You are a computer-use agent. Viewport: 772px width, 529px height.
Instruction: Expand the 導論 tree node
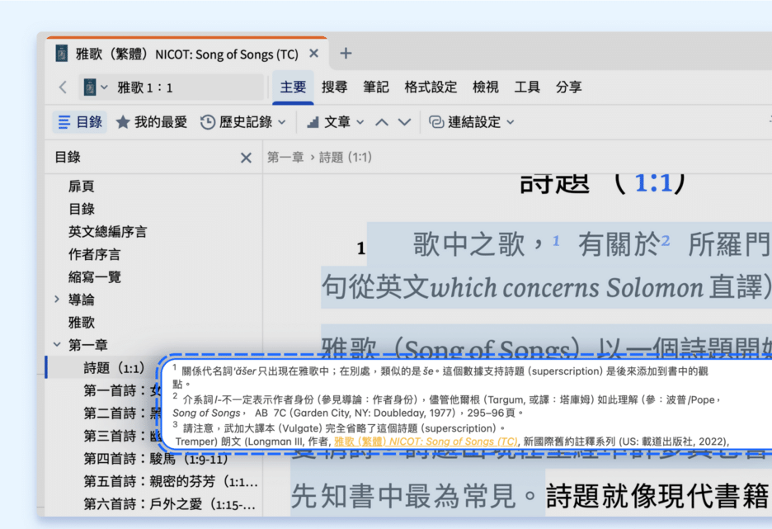click(x=57, y=299)
